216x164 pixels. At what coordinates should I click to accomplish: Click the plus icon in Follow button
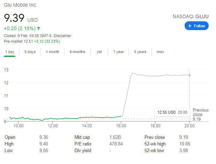pos(190,26)
